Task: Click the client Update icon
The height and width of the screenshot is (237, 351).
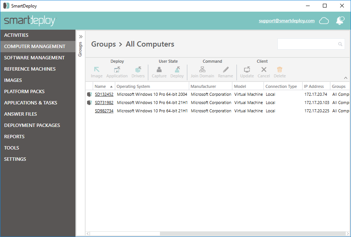Action: click(247, 69)
